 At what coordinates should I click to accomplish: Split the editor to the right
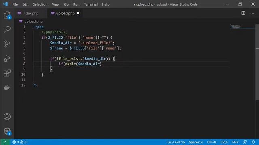click(243, 13)
